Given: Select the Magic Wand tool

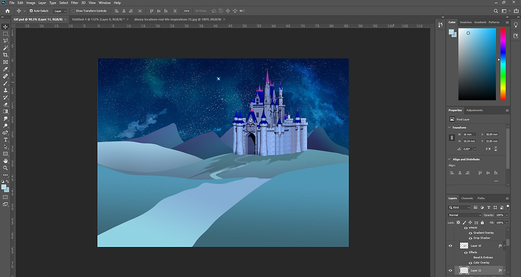Looking at the screenshot, I should coord(5,48).
